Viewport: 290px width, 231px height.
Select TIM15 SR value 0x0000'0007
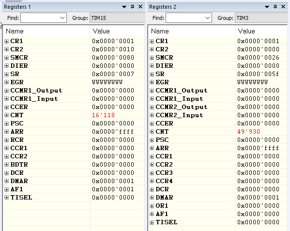[113, 74]
